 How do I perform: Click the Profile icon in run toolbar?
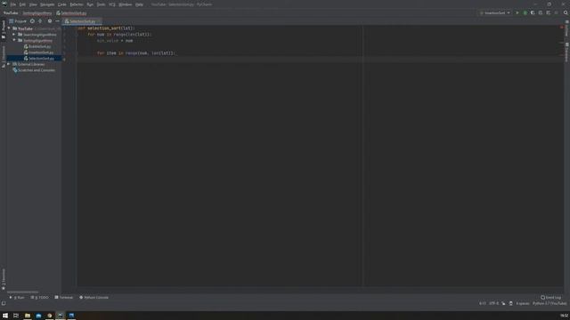pos(541,12)
